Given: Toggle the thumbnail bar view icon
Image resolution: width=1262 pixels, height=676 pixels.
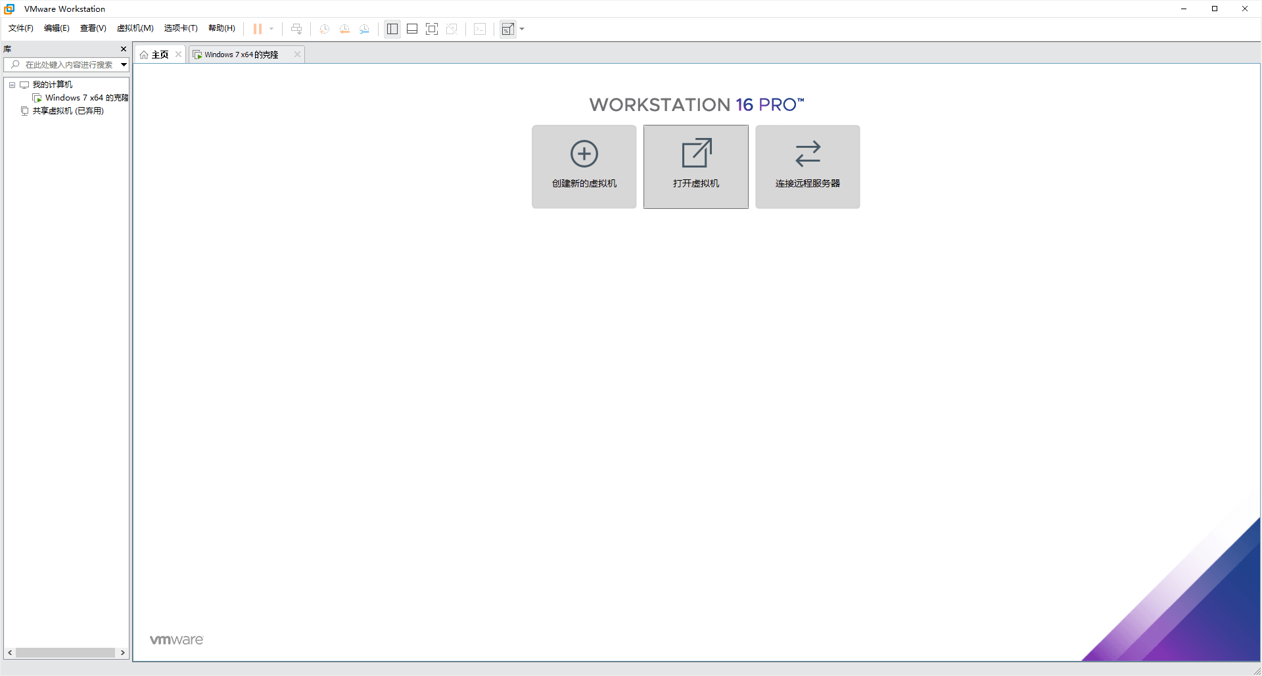Looking at the screenshot, I should [x=412, y=29].
